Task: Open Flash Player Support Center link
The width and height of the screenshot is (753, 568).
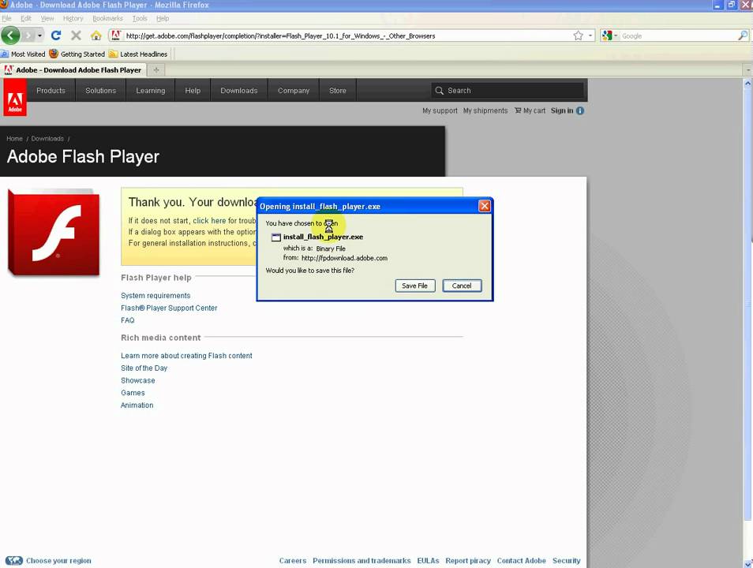Action: click(169, 308)
